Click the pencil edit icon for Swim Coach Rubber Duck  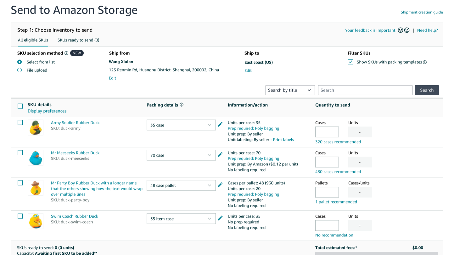[x=220, y=218]
